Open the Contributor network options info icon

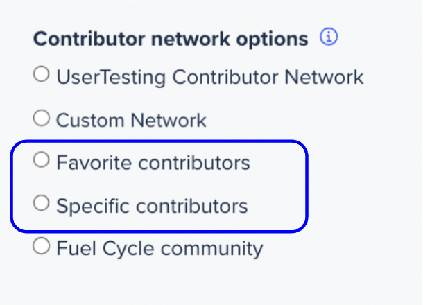(328, 37)
